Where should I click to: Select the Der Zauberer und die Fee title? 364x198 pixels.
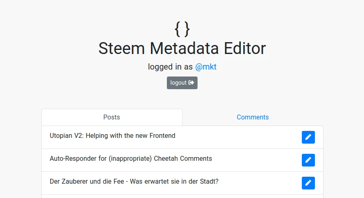(x=134, y=182)
